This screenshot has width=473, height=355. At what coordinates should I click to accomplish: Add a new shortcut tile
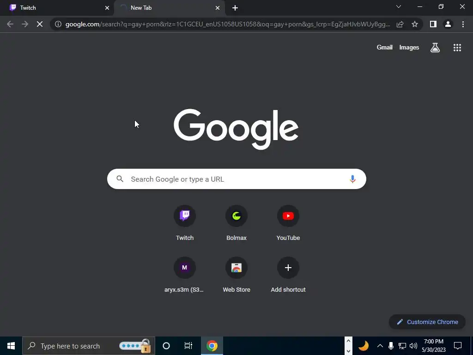click(288, 275)
